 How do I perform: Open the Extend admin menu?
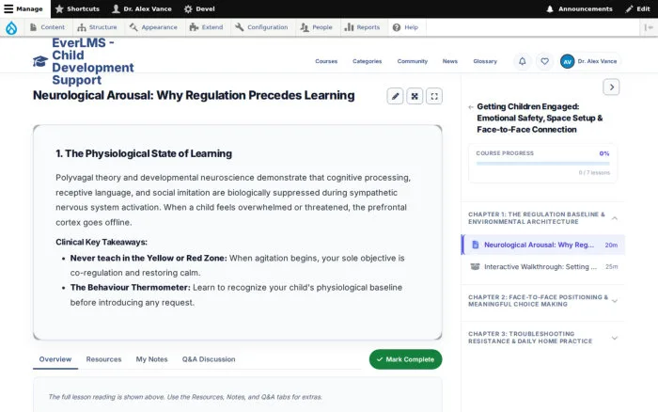pyautogui.click(x=207, y=27)
